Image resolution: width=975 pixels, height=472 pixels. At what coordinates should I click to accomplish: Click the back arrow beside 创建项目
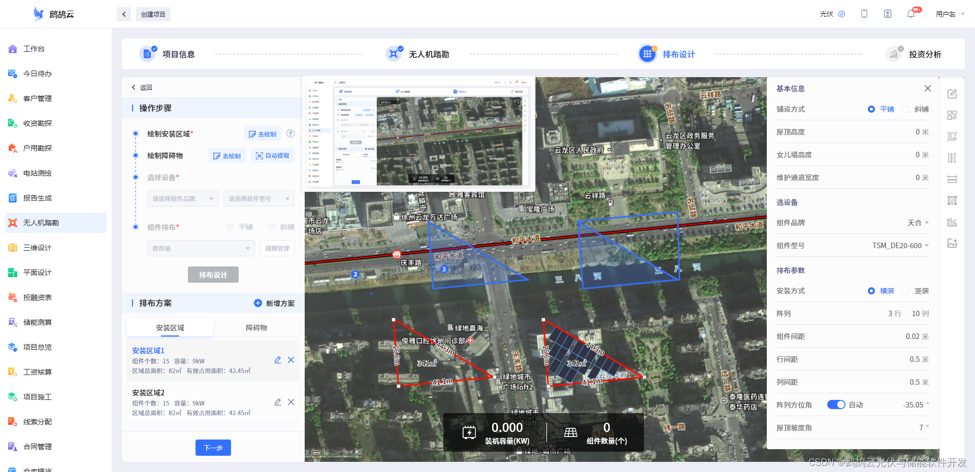124,14
